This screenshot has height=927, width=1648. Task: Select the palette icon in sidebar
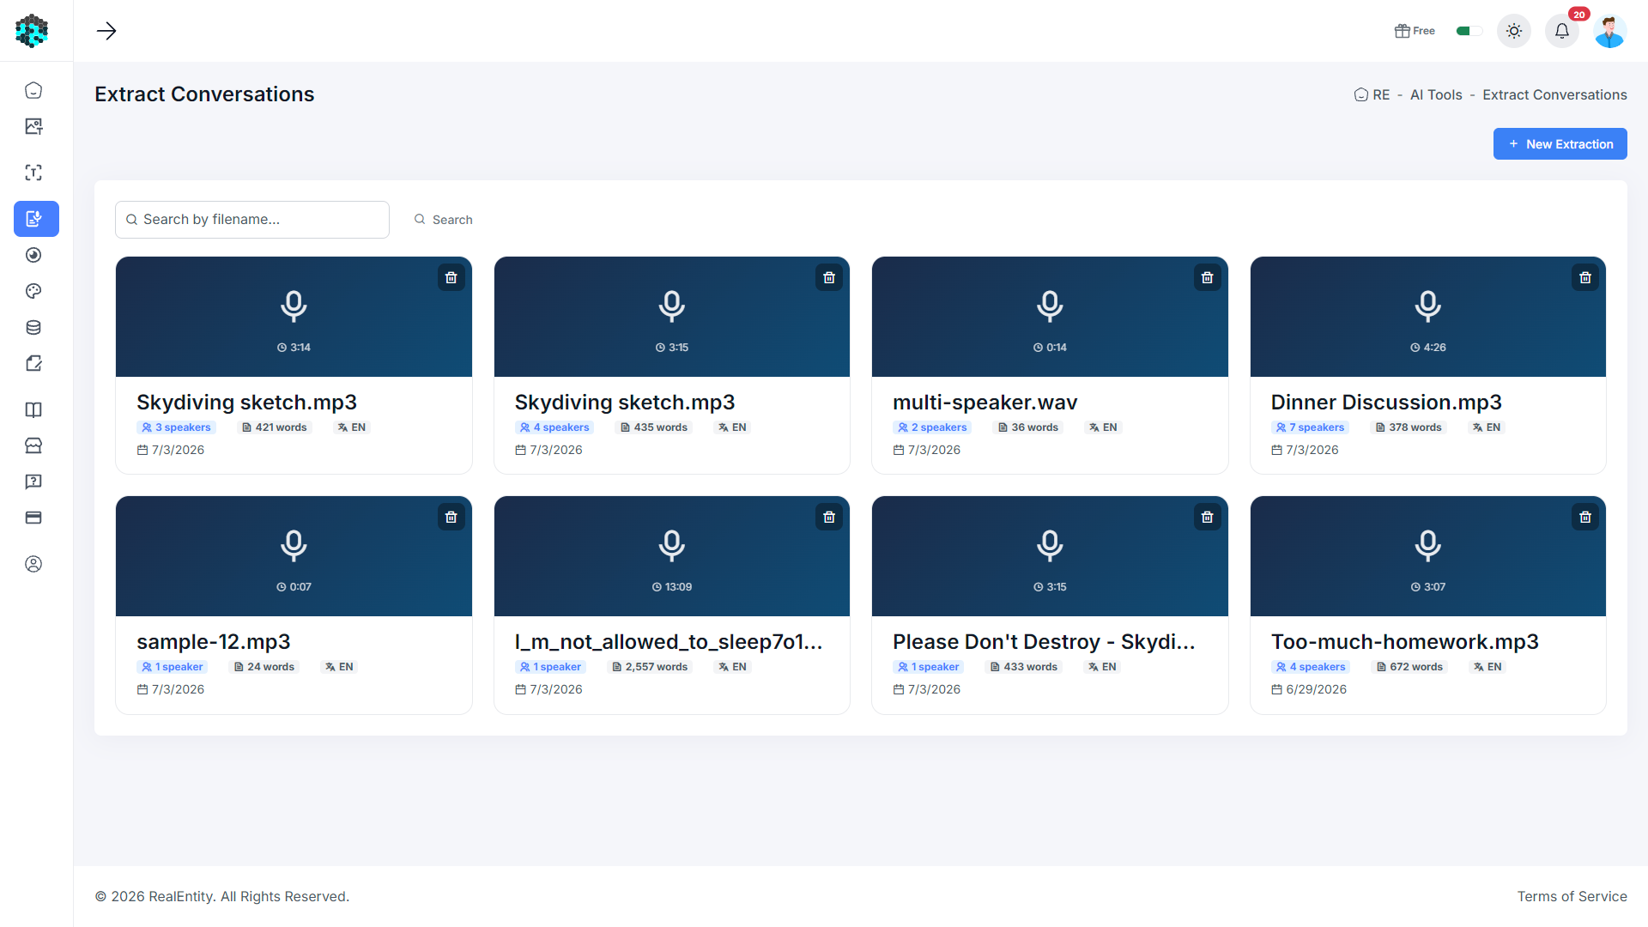coord(33,291)
